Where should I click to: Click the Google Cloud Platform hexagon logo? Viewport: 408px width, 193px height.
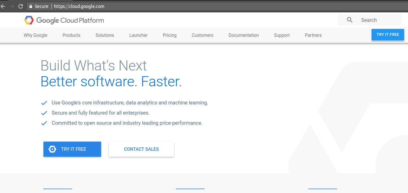click(29, 20)
